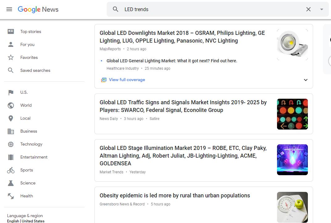Open the Entertainment news section
The height and width of the screenshot is (223, 331).
click(34, 157)
